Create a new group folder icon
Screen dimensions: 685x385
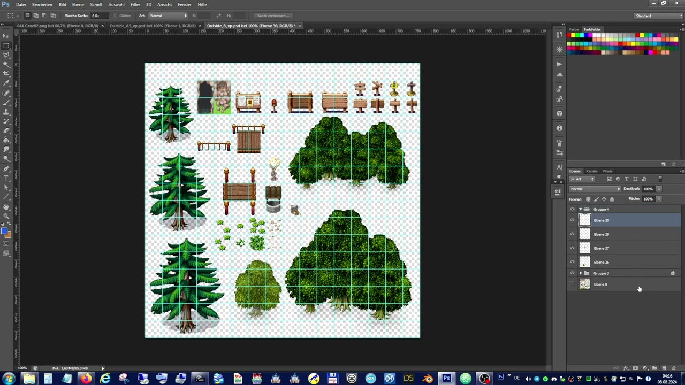(654, 368)
